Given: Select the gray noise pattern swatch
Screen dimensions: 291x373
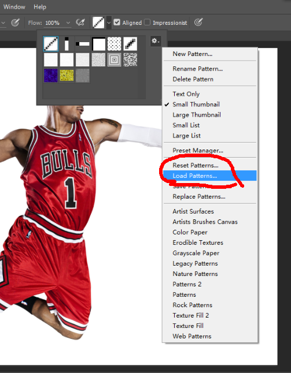Looking at the screenshot, I should (x=83, y=76).
